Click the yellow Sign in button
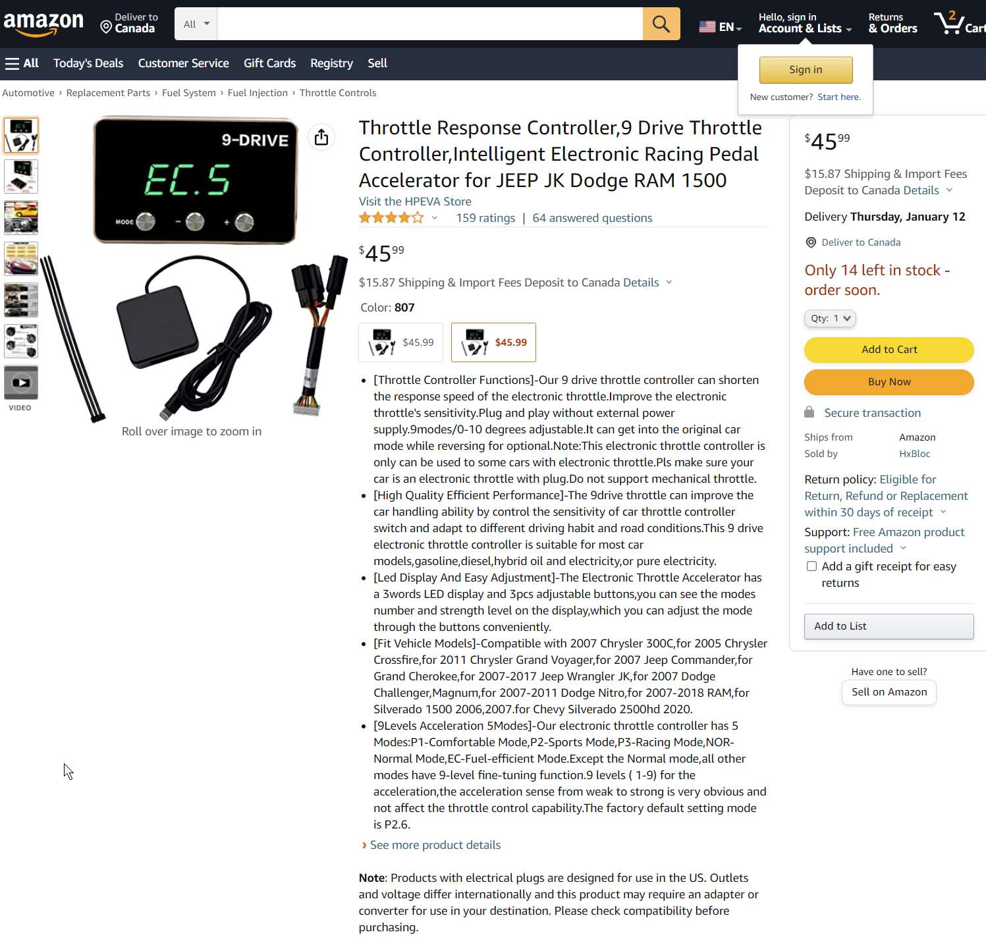The image size is (986, 951). click(806, 70)
